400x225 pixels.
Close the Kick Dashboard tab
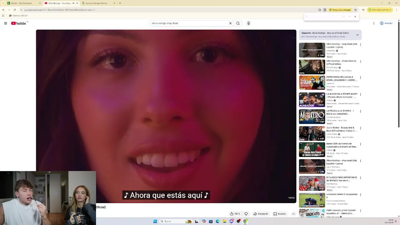coord(40,3)
